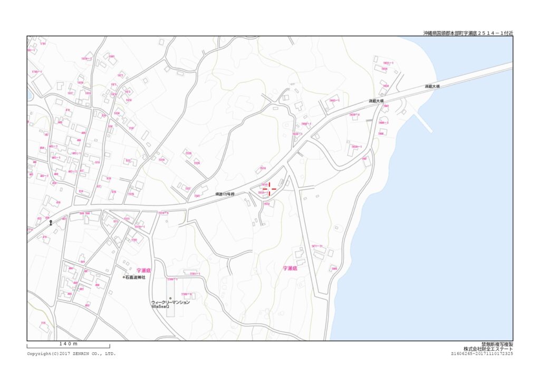Click the Z1606265 document ID
Screen dimensions: 540x382
[x=481, y=354]
